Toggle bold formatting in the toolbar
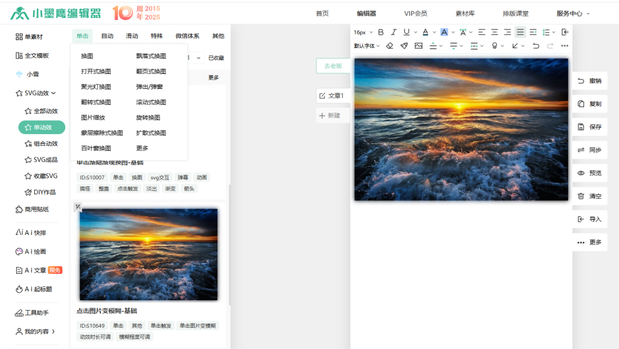The height and width of the screenshot is (349, 619). [x=381, y=32]
